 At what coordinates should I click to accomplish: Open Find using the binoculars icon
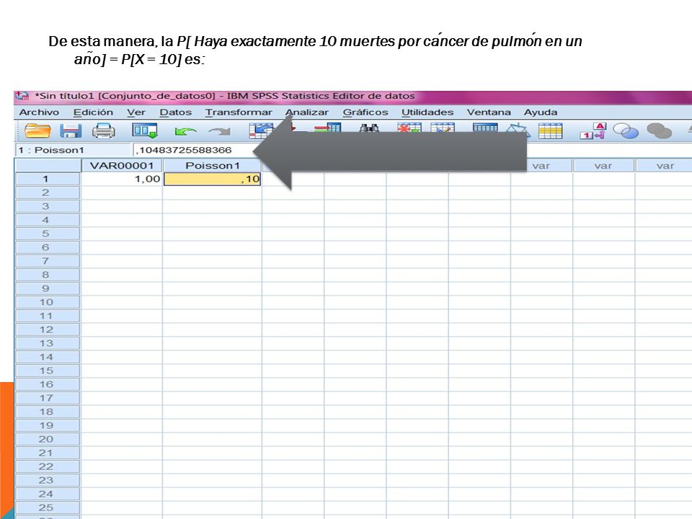click(369, 128)
